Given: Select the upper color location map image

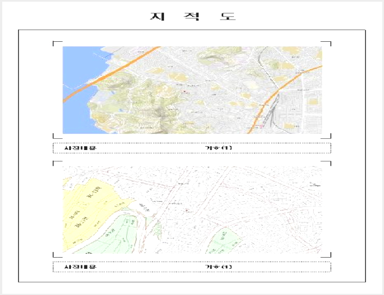Looking at the screenshot, I should pos(192,90).
